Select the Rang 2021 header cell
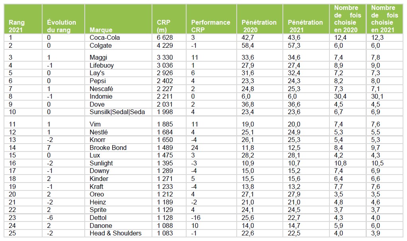This screenshot has width=407, height=241. [x=17, y=26]
